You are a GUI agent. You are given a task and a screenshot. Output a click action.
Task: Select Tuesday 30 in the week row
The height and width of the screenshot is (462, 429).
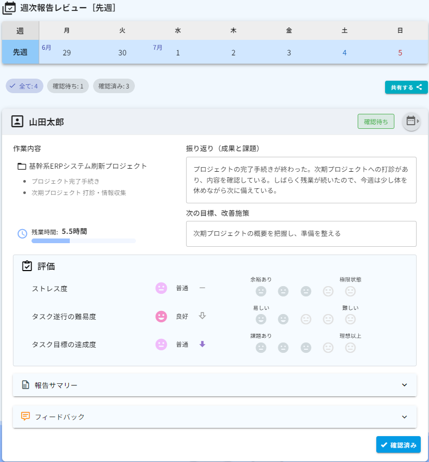click(122, 52)
